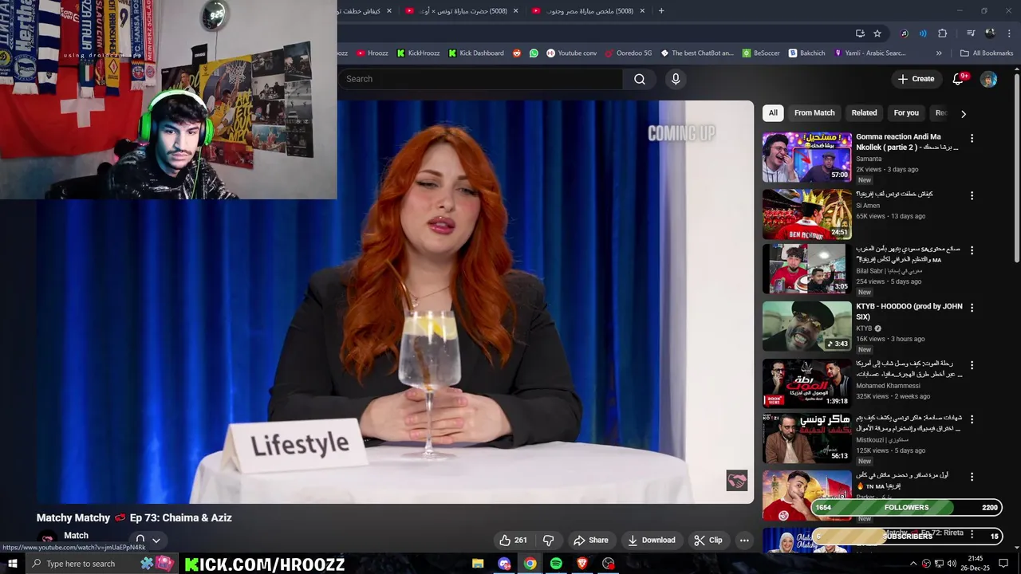1021x574 pixels.
Task: Open Chrome from the taskbar
Action: pos(530,564)
